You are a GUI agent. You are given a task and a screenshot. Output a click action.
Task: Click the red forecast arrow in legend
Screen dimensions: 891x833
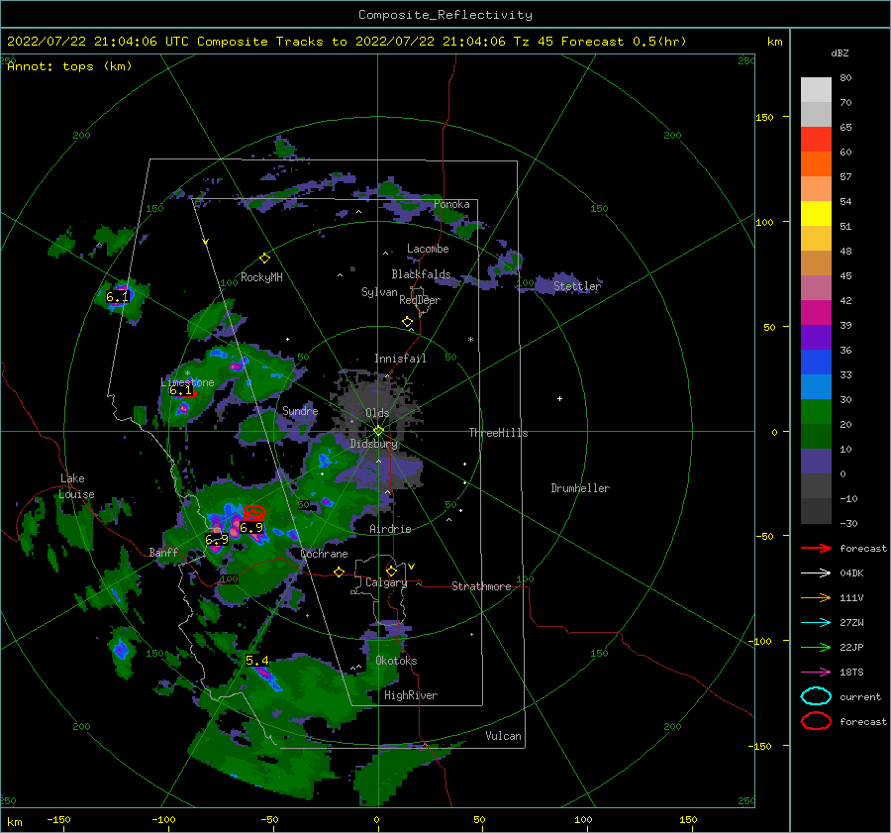pos(816,548)
